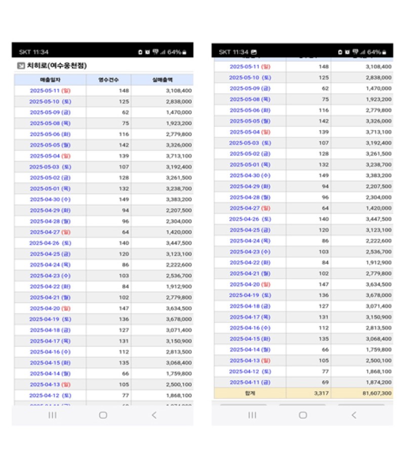Open 2025-05-04 date link on left screen

pos(50,156)
